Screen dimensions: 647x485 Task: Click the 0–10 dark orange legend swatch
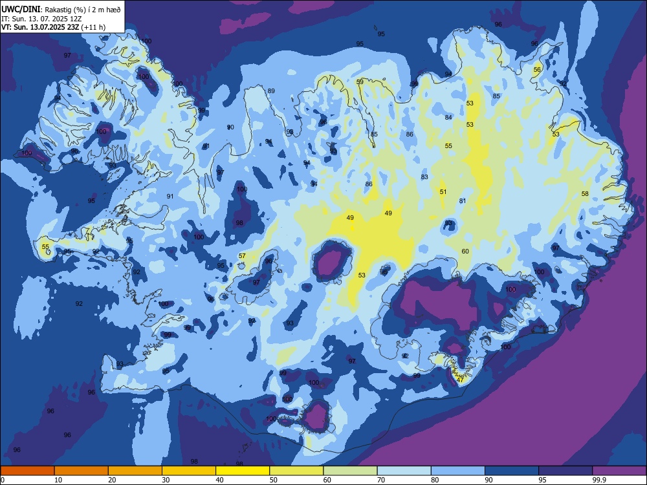pyautogui.click(x=27, y=471)
